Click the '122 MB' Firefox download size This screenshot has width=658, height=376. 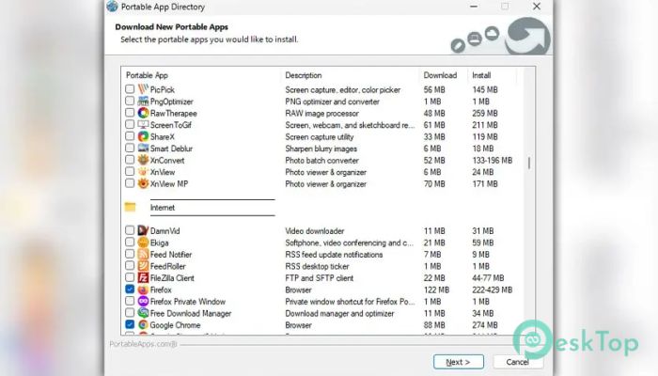pos(436,290)
